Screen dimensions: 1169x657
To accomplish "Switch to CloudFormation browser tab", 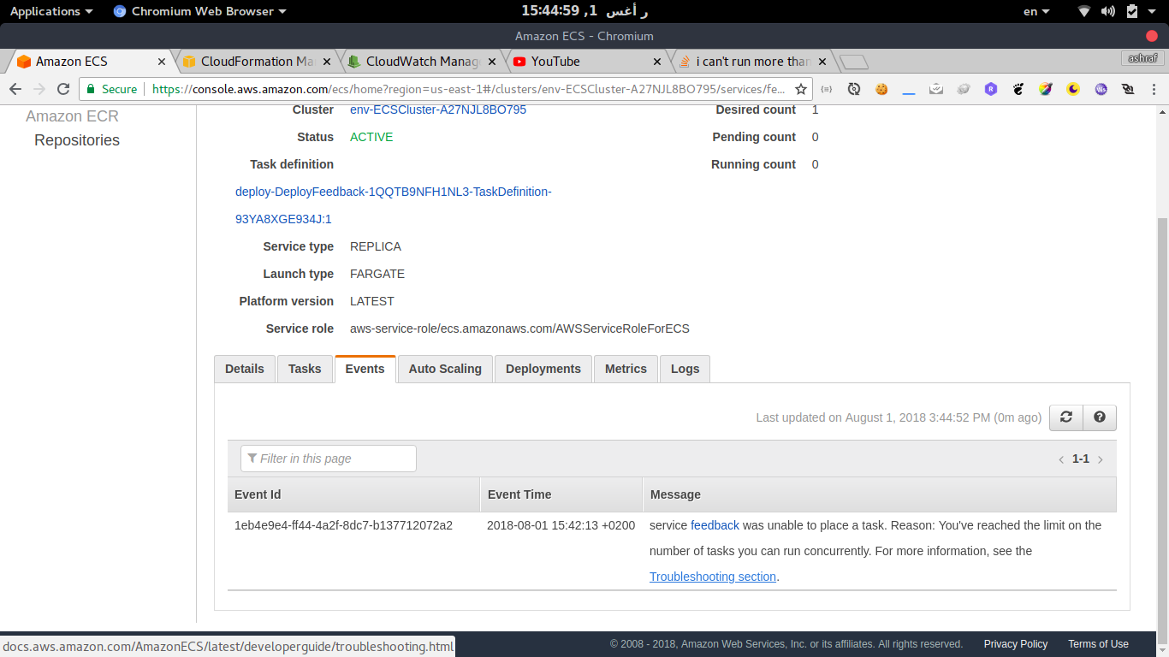I will point(257,62).
